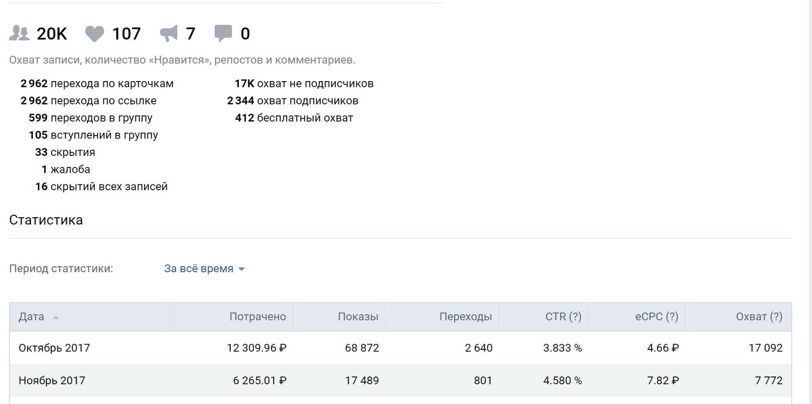Click the likes heart icon
The height and width of the screenshot is (404, 812).
94,34
